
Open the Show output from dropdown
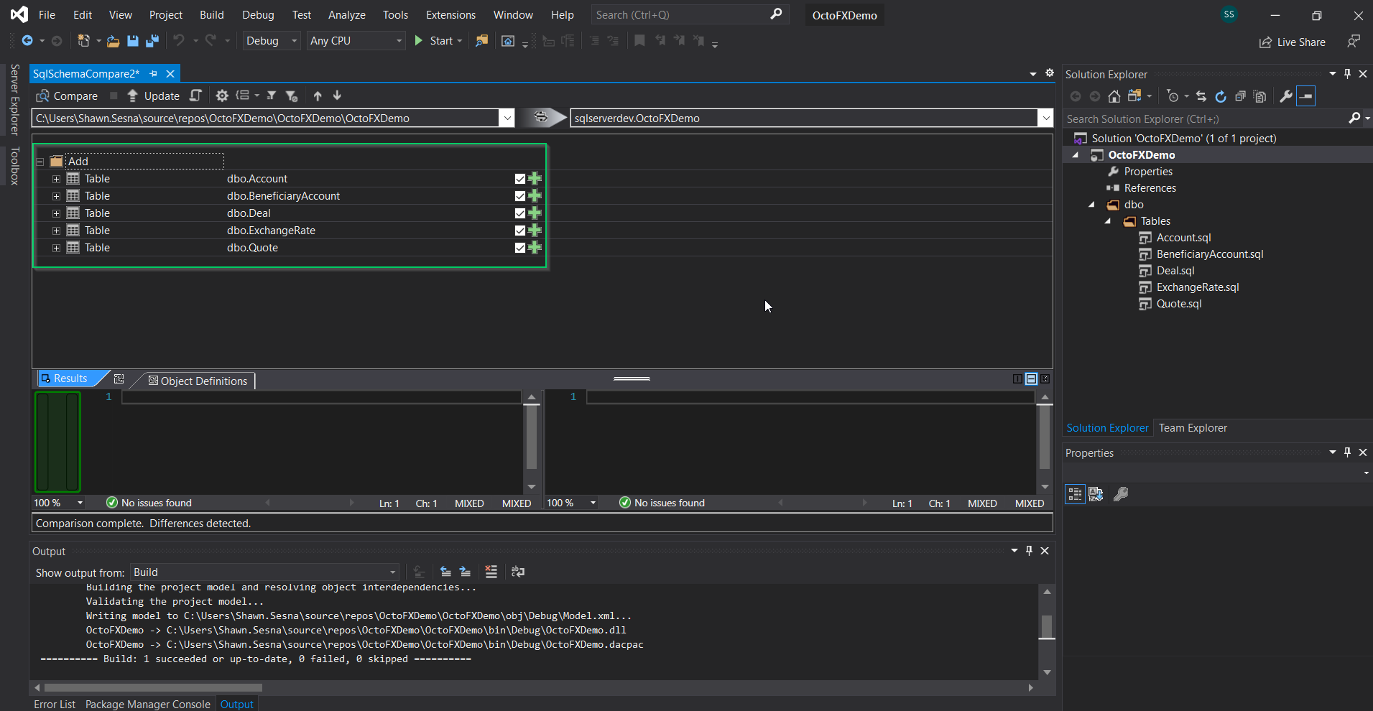coord(389,572)
